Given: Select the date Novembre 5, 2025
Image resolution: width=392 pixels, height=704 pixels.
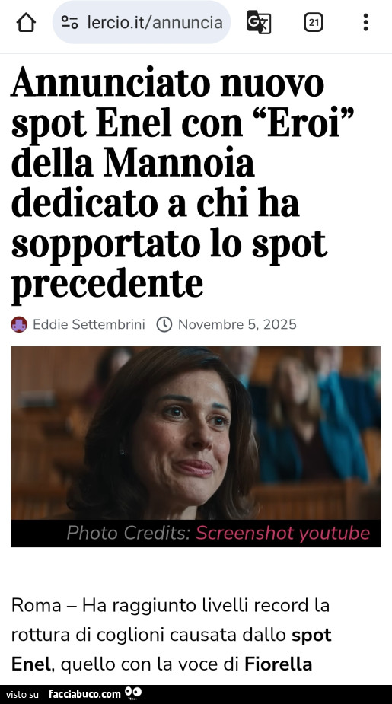Looking at the screenshot, I should pyautogui.click(x=237, y=324).
